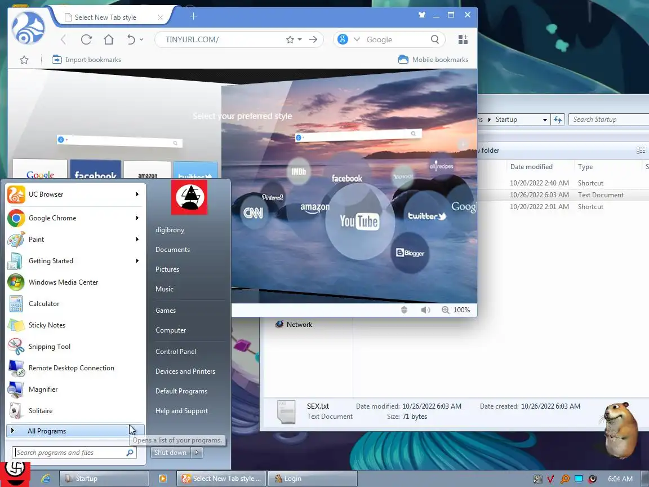Launch Magnifier
This screenshot has height=487, width=649.
[75, 389]
